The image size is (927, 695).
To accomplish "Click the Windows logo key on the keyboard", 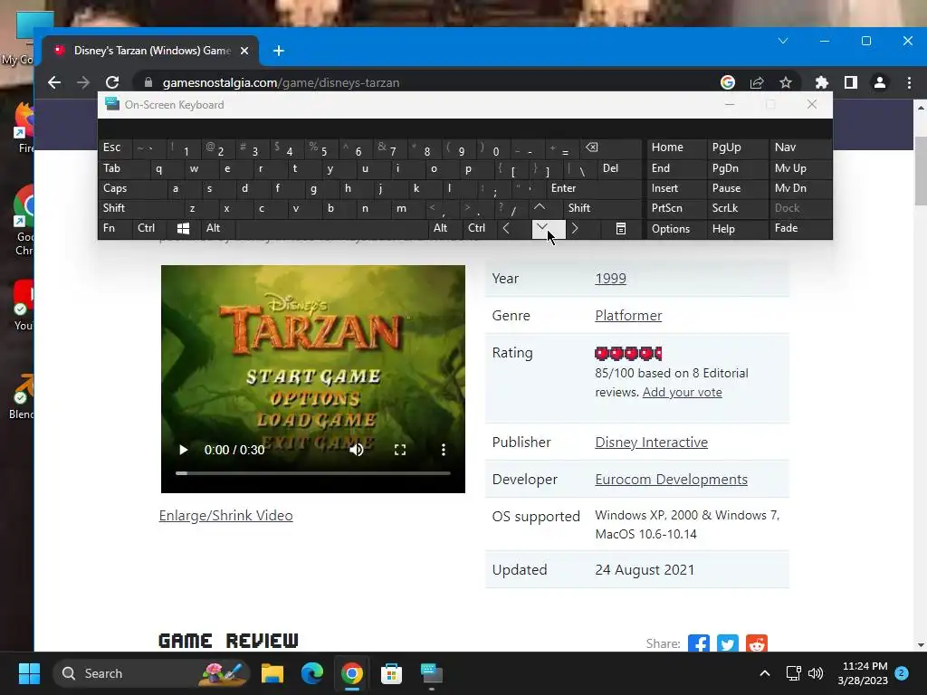I will tap(183, 228).
